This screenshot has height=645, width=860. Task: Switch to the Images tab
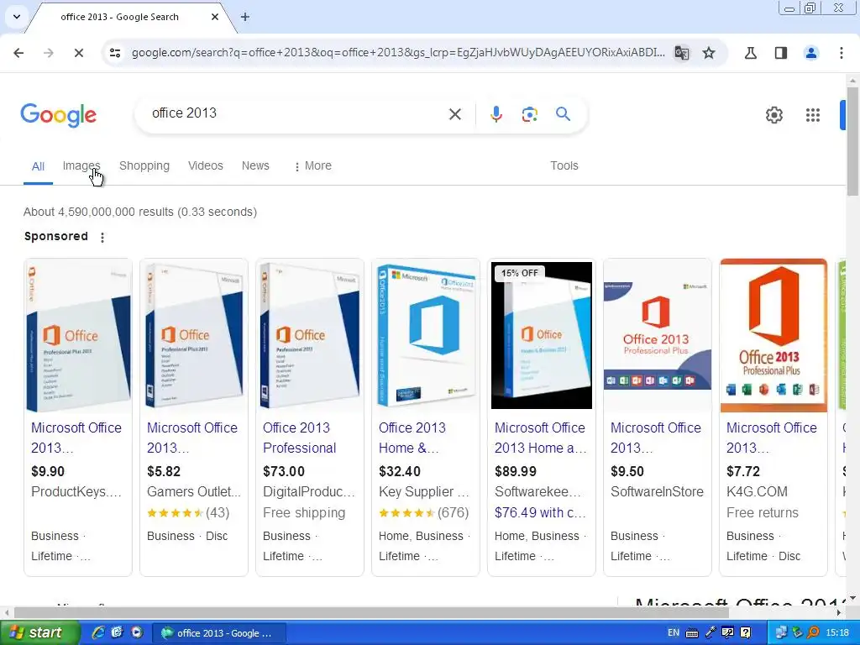point(81,165)
